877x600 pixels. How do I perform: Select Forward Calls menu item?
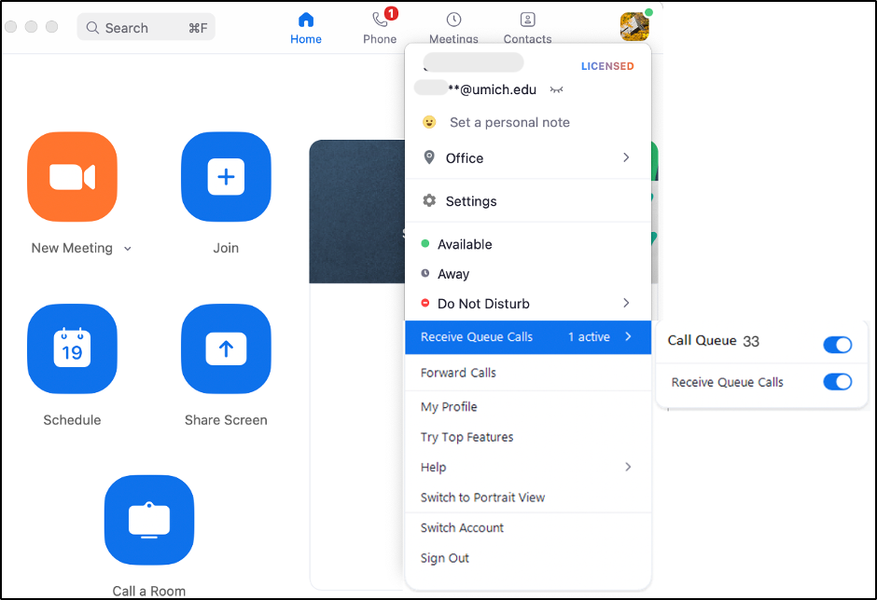pos(458,373)
